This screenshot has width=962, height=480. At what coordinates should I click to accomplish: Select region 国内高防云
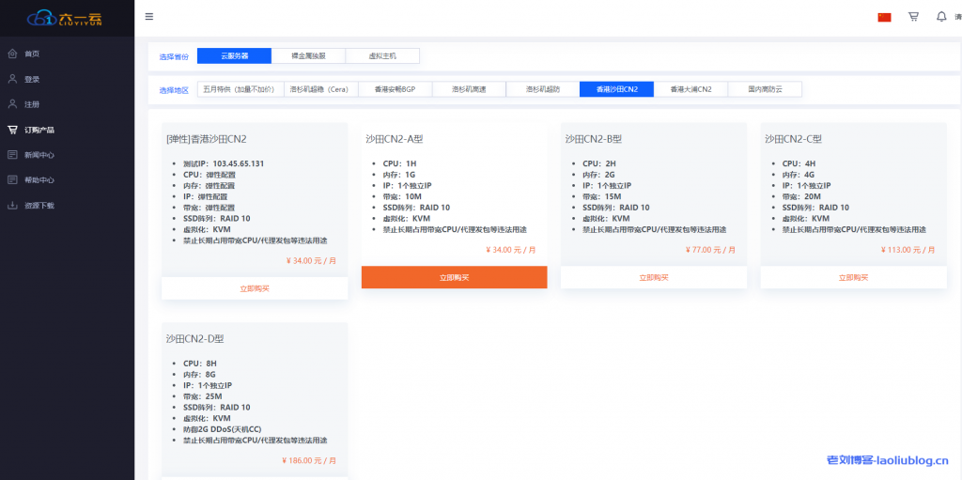[765, 89]
